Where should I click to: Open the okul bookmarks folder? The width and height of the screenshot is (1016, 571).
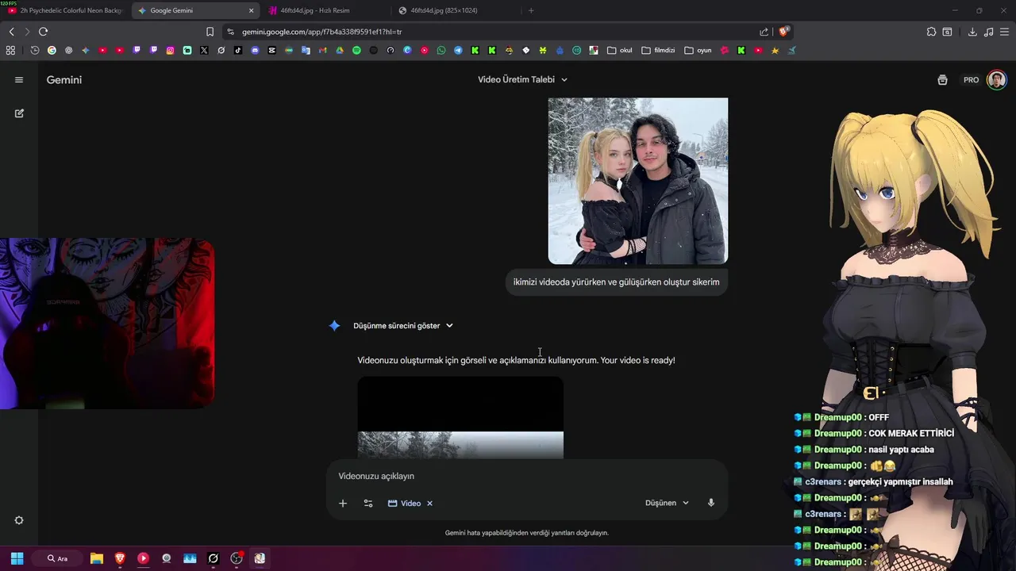(x=620, y=50)
